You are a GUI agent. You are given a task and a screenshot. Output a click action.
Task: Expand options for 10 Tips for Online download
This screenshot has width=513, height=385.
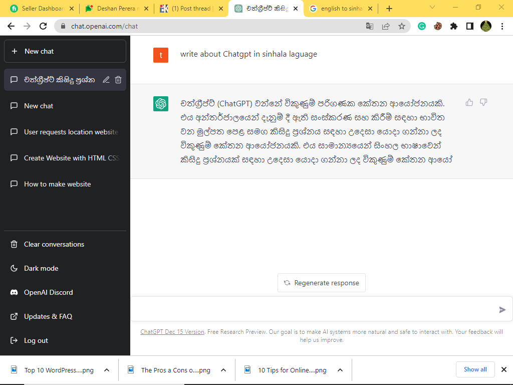point(340,370)
